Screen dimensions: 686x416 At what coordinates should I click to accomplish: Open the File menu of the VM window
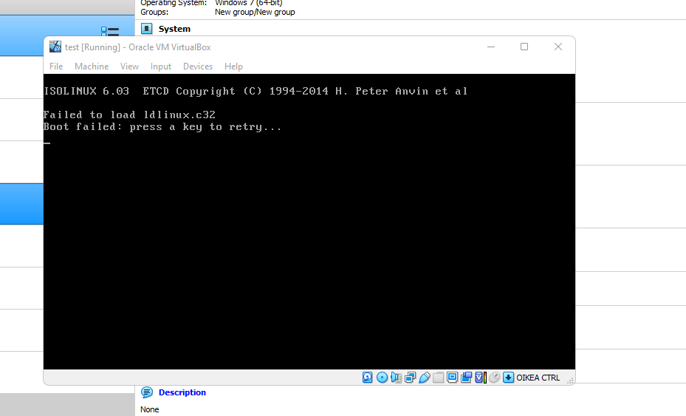tap(56, 66)
